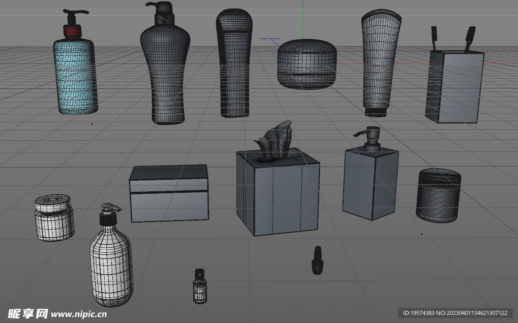Pick the small white jar with lid
The height and width of the screenshot is (323, 518).
tap(54, 218)
